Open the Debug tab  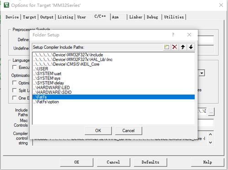[x=152, y=17]
